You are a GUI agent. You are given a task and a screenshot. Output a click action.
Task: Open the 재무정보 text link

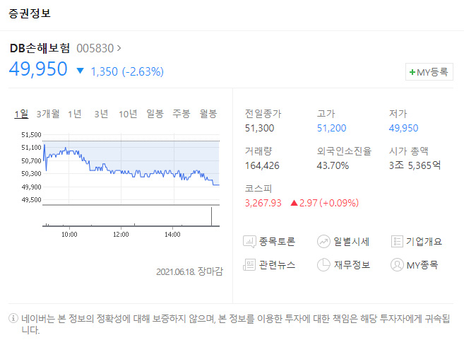tap(352, 265)
